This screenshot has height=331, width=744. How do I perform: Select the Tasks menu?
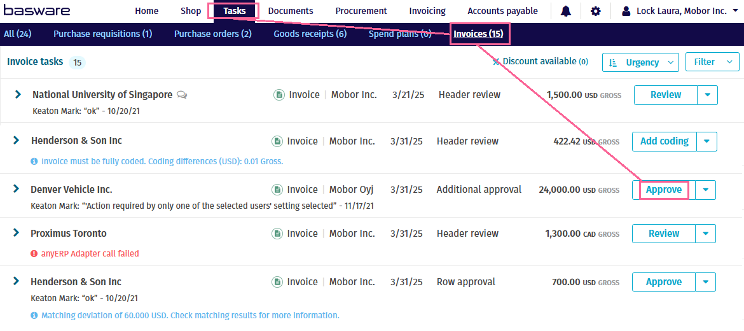(235, 11)
